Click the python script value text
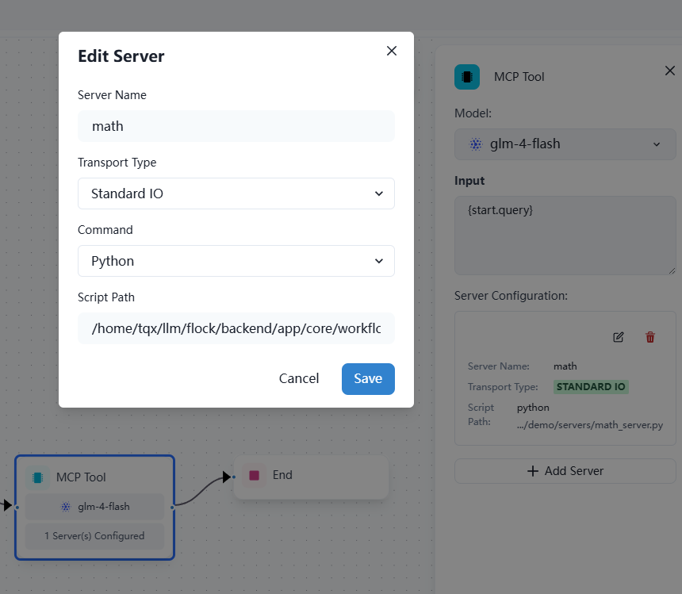This screenshot has height=594, width=682. coord(533,408)
